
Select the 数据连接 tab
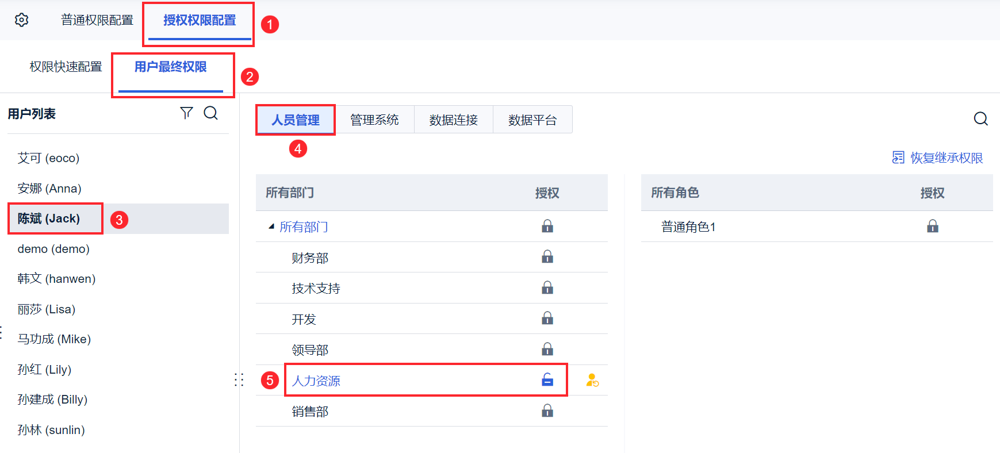(454, 120)
